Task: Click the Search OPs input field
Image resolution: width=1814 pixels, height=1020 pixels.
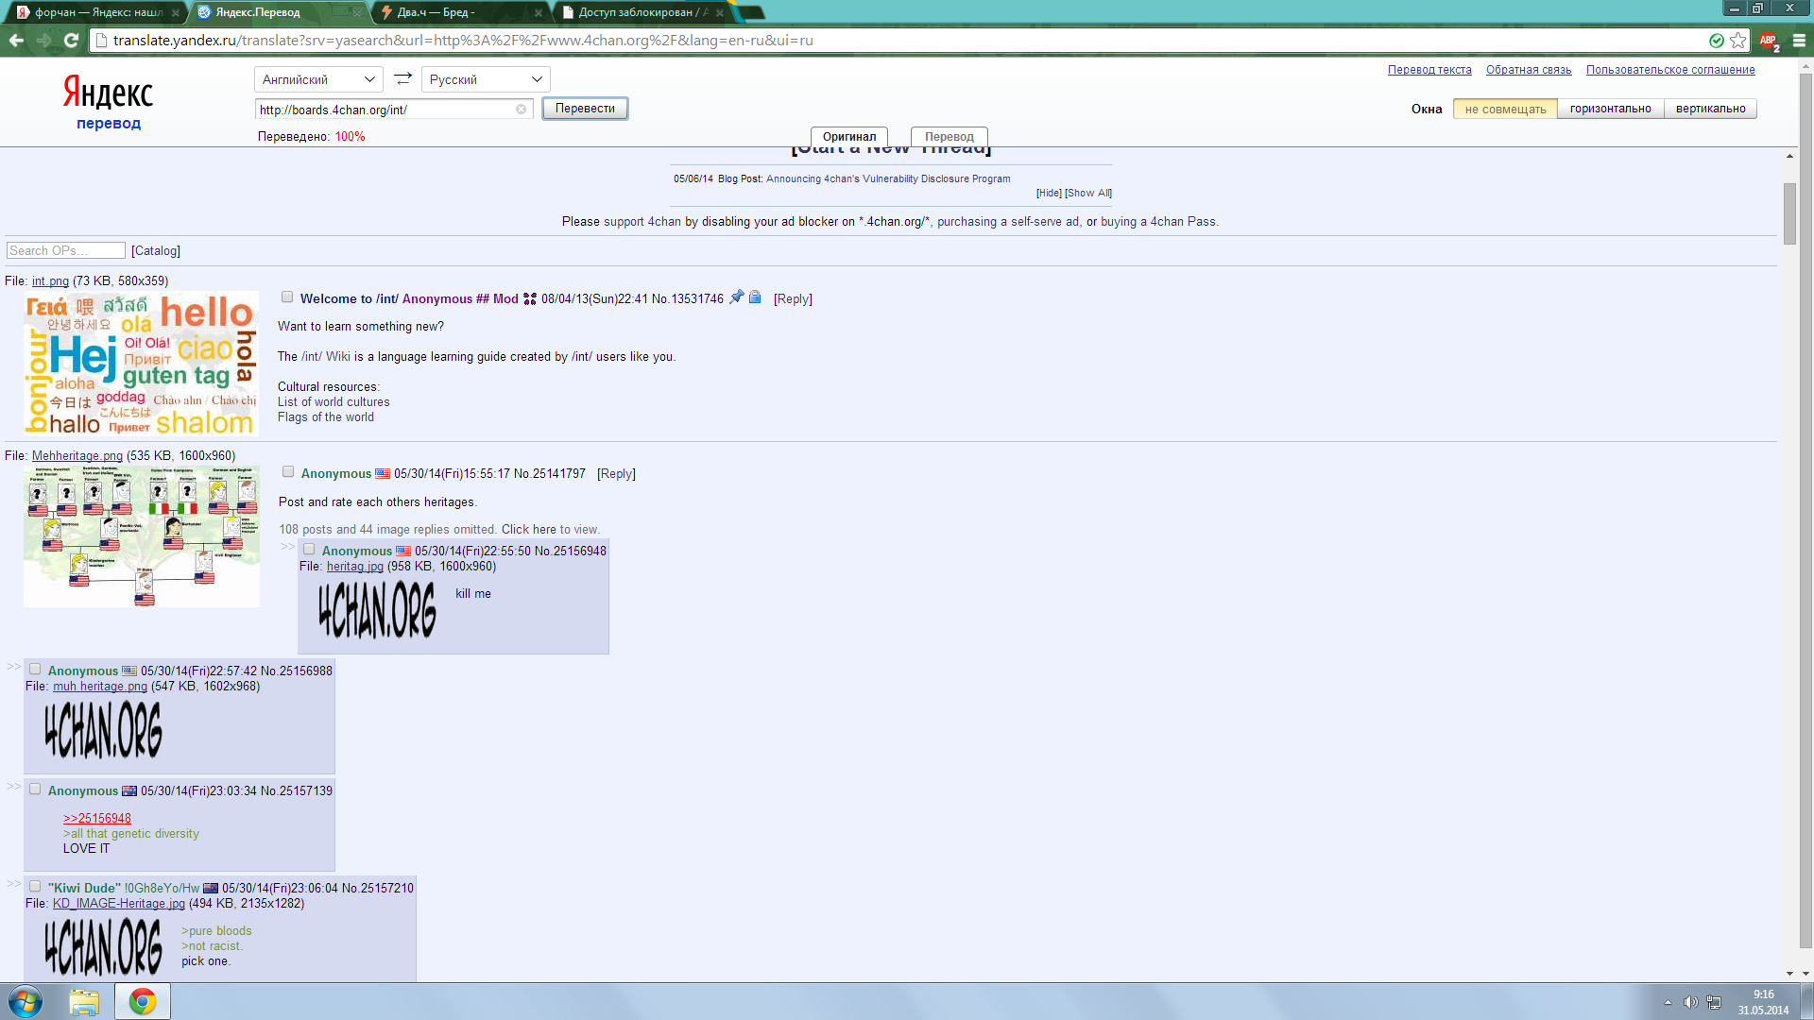Action: pyautogui.click(x=65, y=250)
